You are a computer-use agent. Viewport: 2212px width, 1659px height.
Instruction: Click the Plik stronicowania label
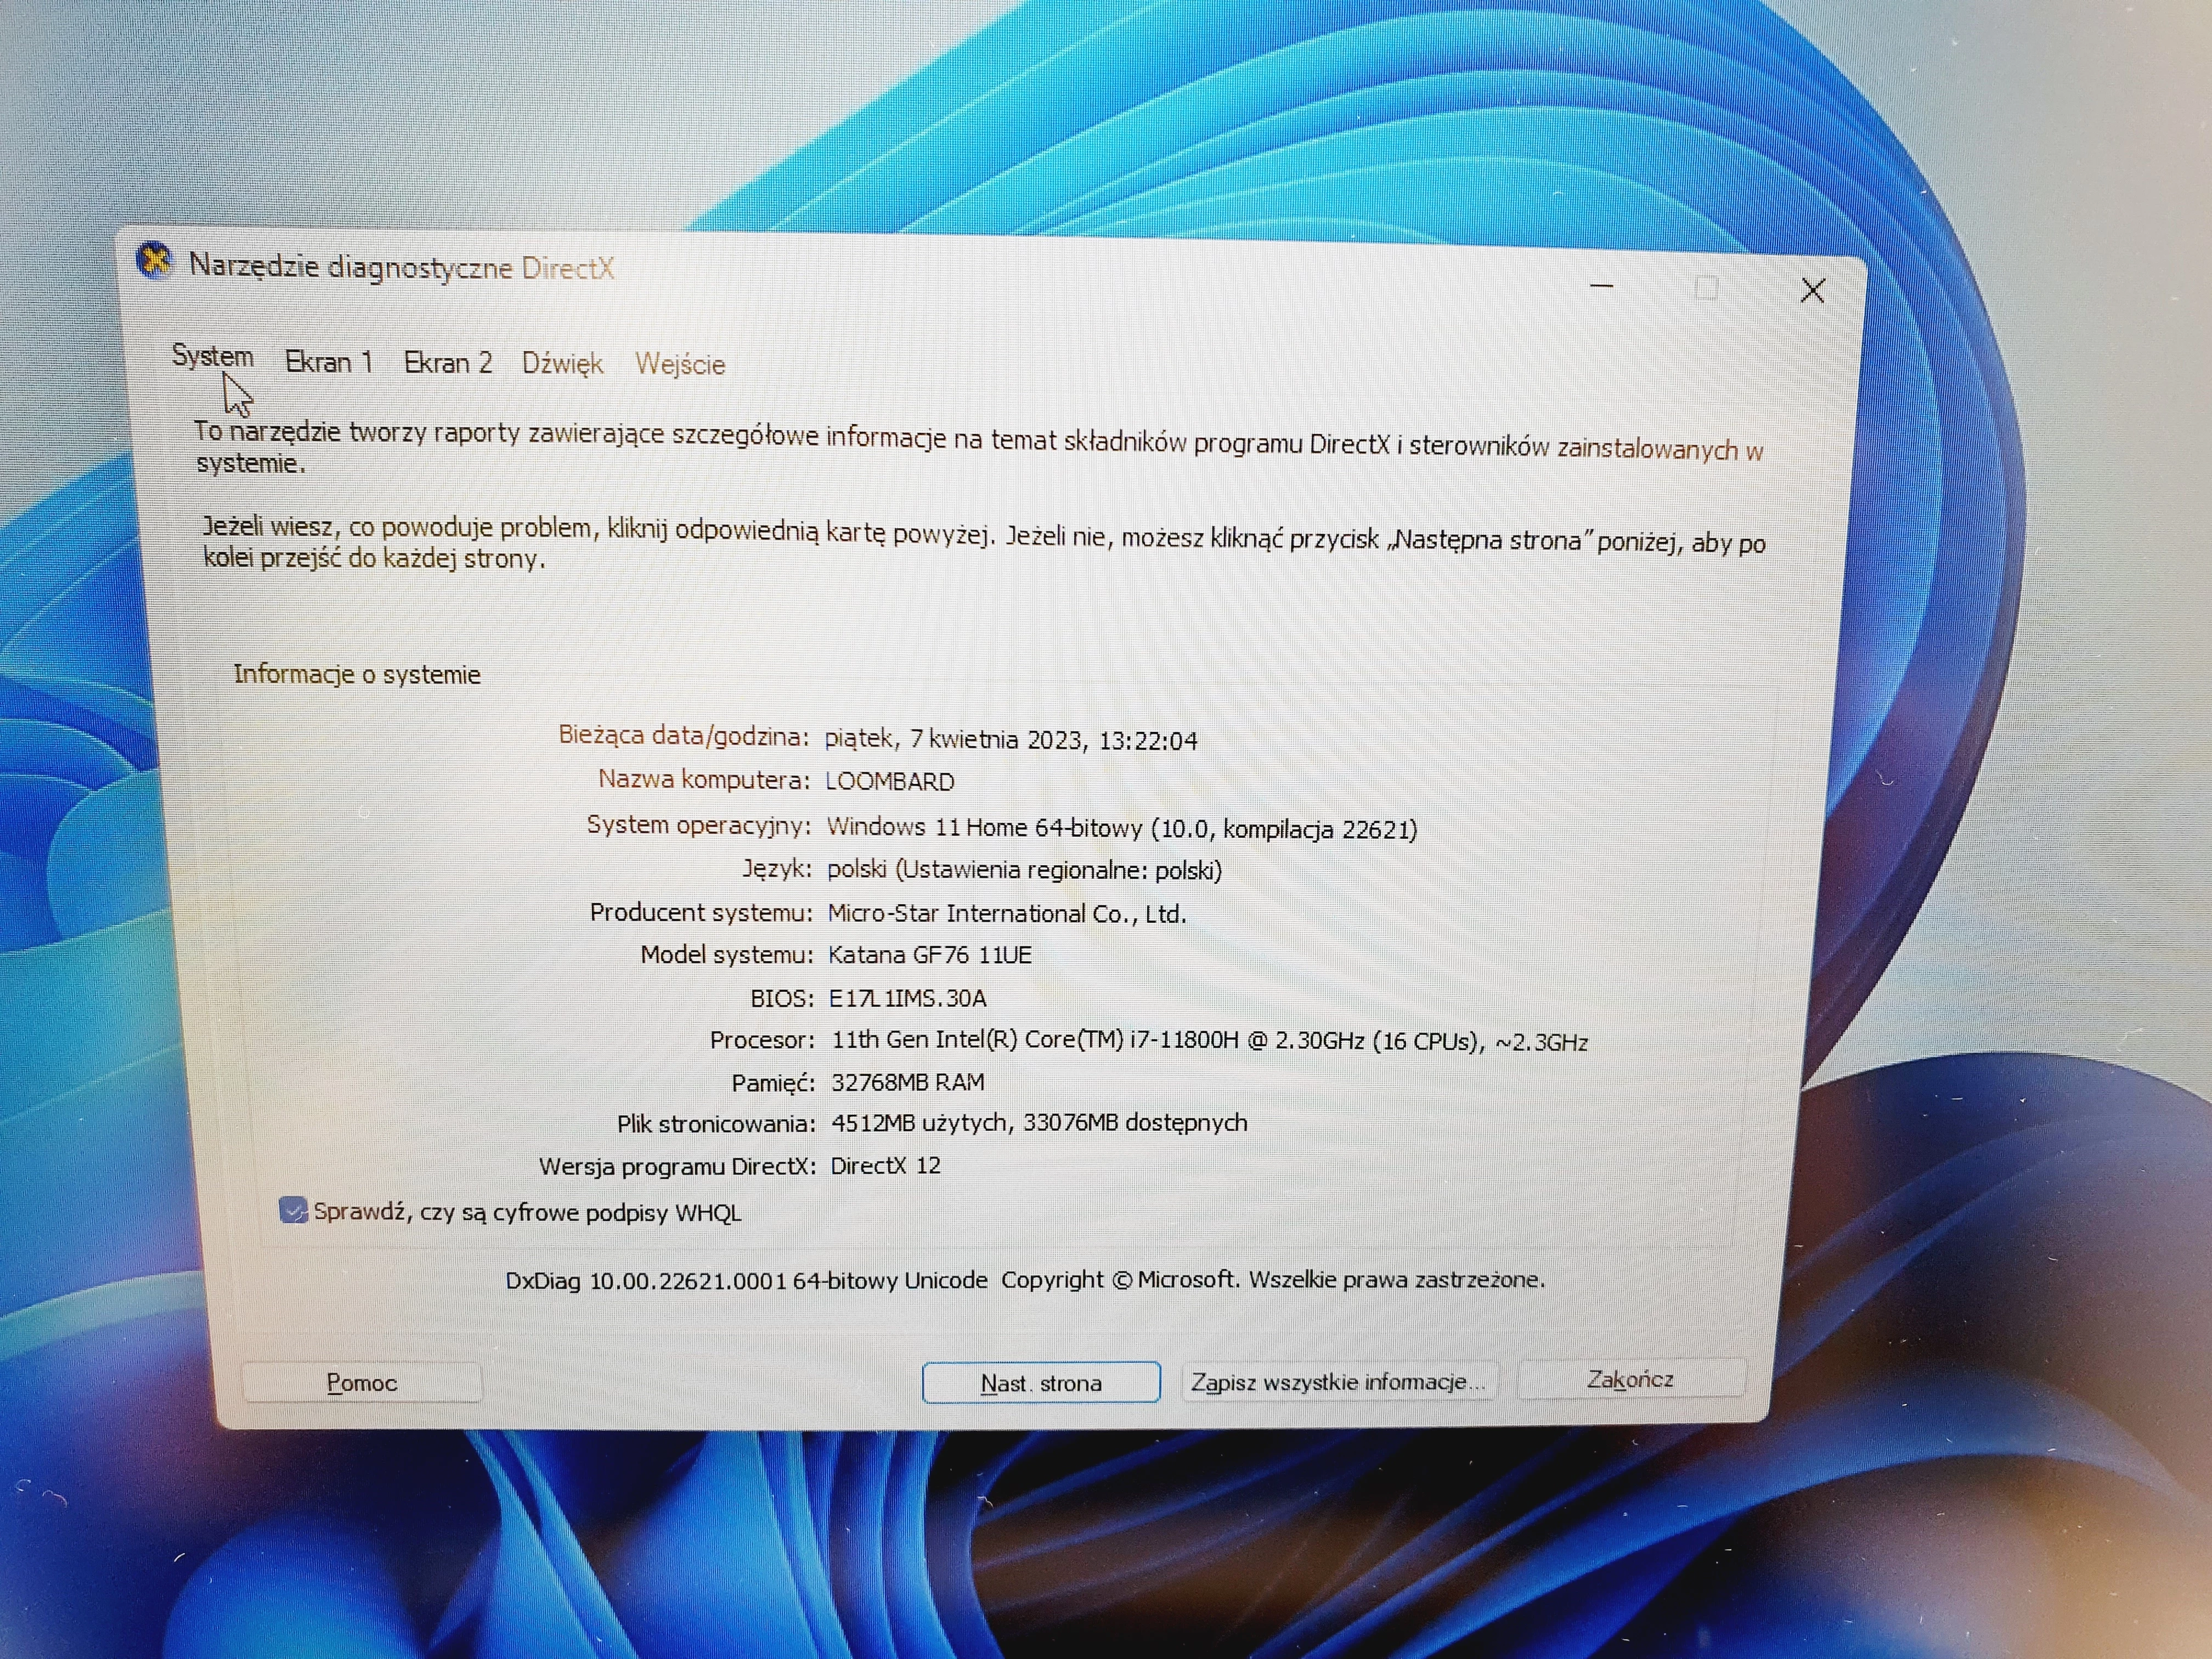click(x=716, y=1123)
